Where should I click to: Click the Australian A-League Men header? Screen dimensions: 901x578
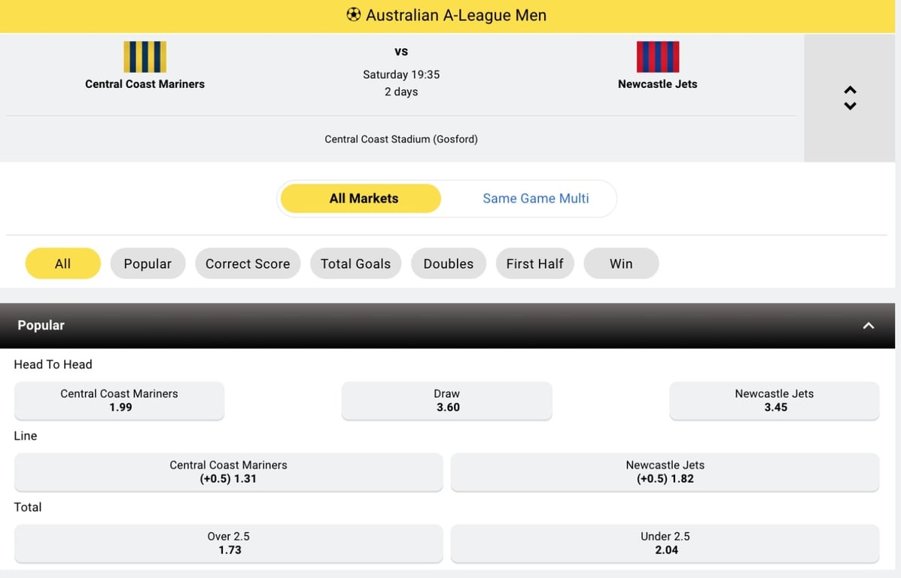pyautogui.click(x=455, y=15)
